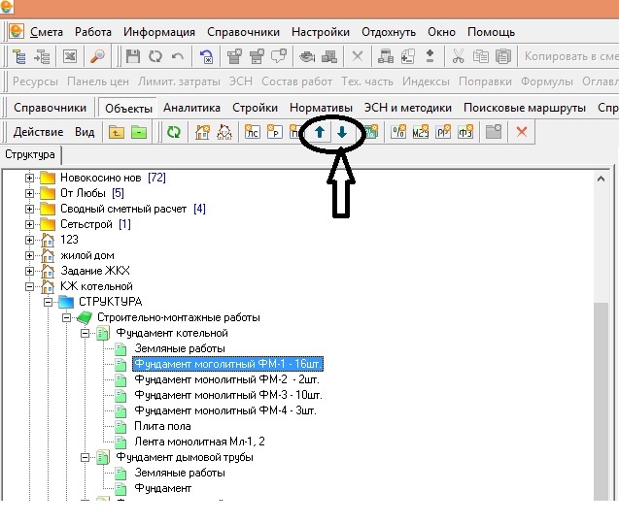619x524 pixels.
Task: Collapse the Фундамент котельной branch
Action: click(x=85, y=333)
